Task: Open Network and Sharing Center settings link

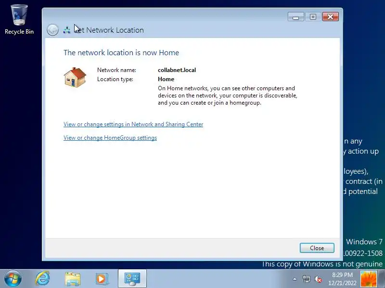Action: click(x=133, y=124)
